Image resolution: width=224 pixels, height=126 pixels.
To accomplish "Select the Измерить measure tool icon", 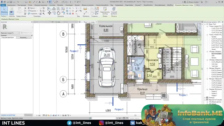I will [x=85, y=13].
